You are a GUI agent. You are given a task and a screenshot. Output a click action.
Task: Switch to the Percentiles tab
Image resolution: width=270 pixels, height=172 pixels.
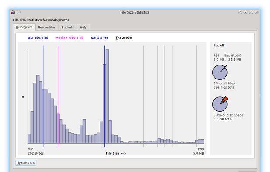pyautogui.click(x=47, y=27)
